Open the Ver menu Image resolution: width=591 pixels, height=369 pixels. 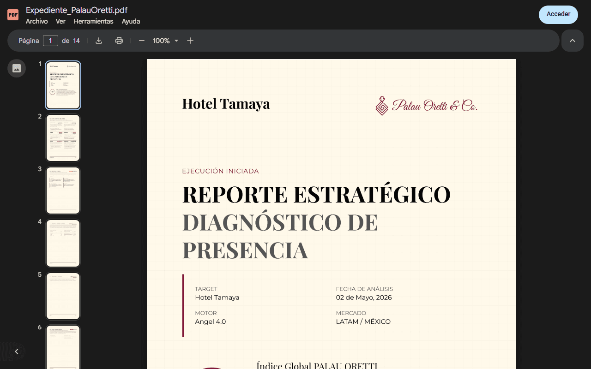point(60,21)
